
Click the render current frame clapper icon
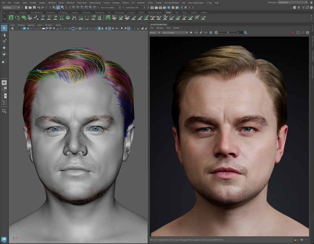(x=152, y=7)
